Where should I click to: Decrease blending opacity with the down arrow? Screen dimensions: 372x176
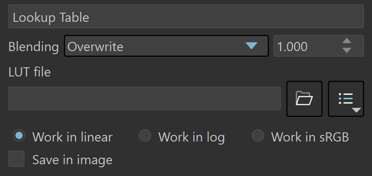pos(347,50)
